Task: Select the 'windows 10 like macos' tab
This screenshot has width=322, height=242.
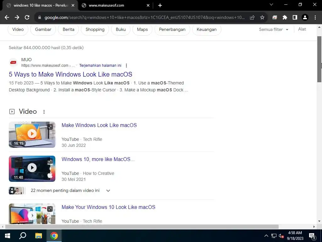Action: [x=40, y=6]
